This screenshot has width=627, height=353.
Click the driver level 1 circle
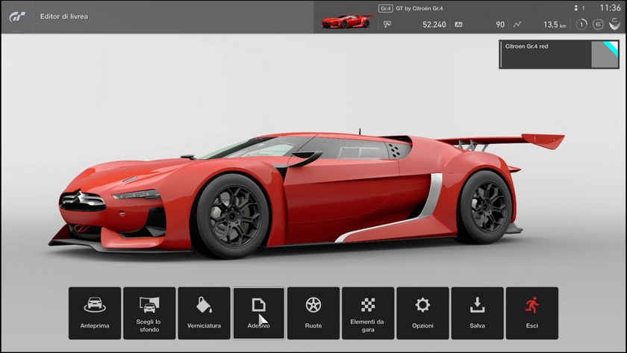581,25
